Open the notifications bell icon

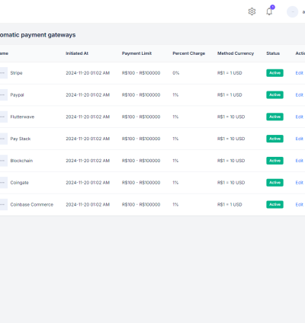tap(269, 11)
